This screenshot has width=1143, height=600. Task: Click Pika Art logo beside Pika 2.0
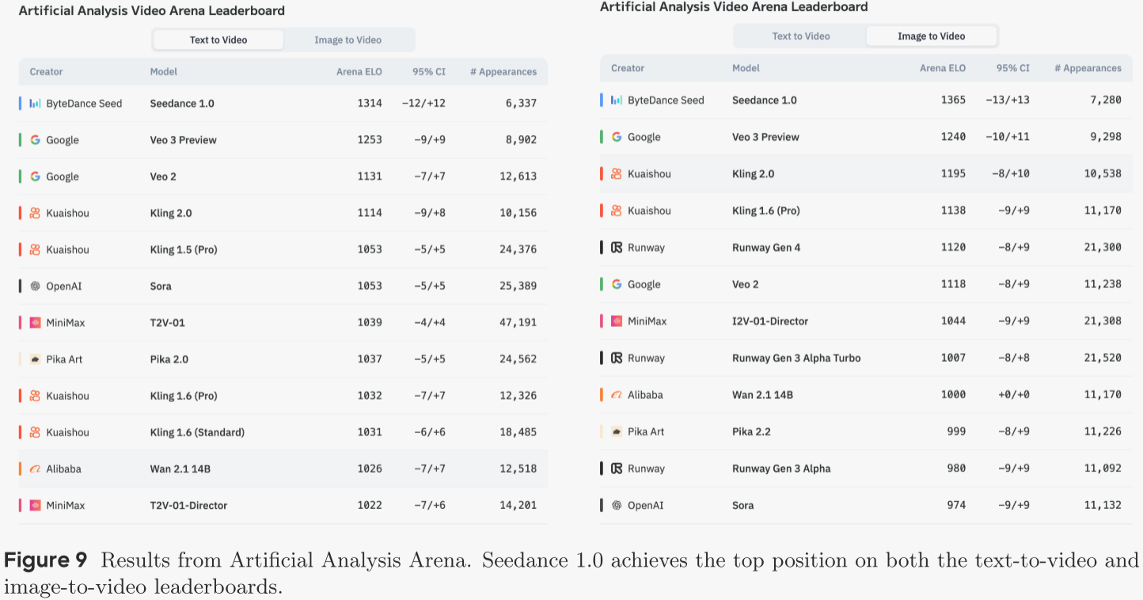click(35, 359)
